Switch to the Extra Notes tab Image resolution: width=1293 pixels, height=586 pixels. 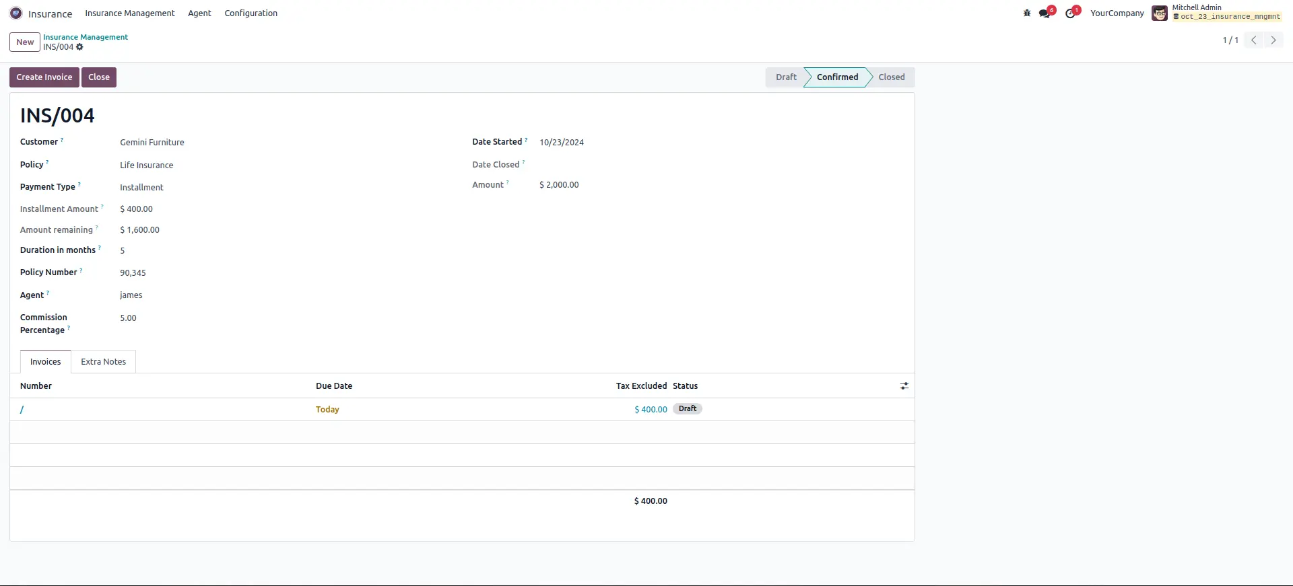103,362
